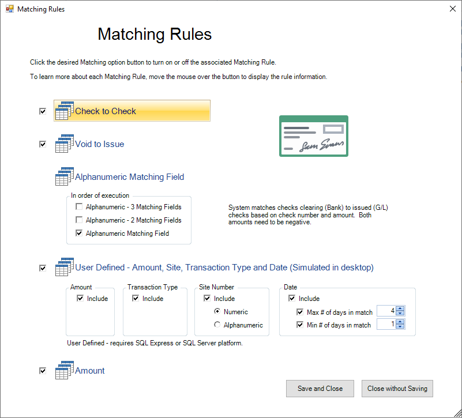Click the Alphanumeric Matching Field table icon

(65, 176)
